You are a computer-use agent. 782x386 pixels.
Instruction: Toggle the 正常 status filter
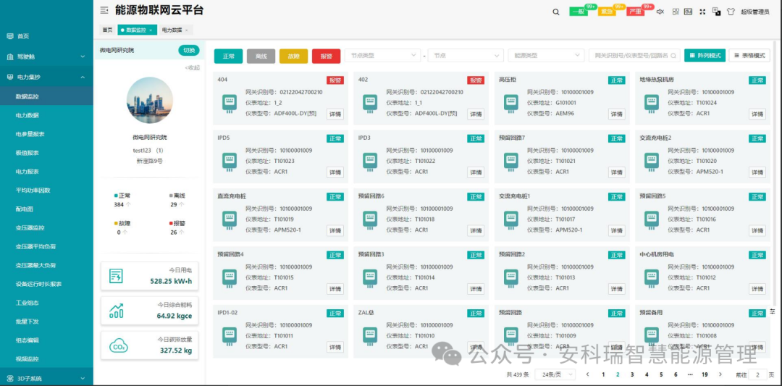(x=228, y=56)
